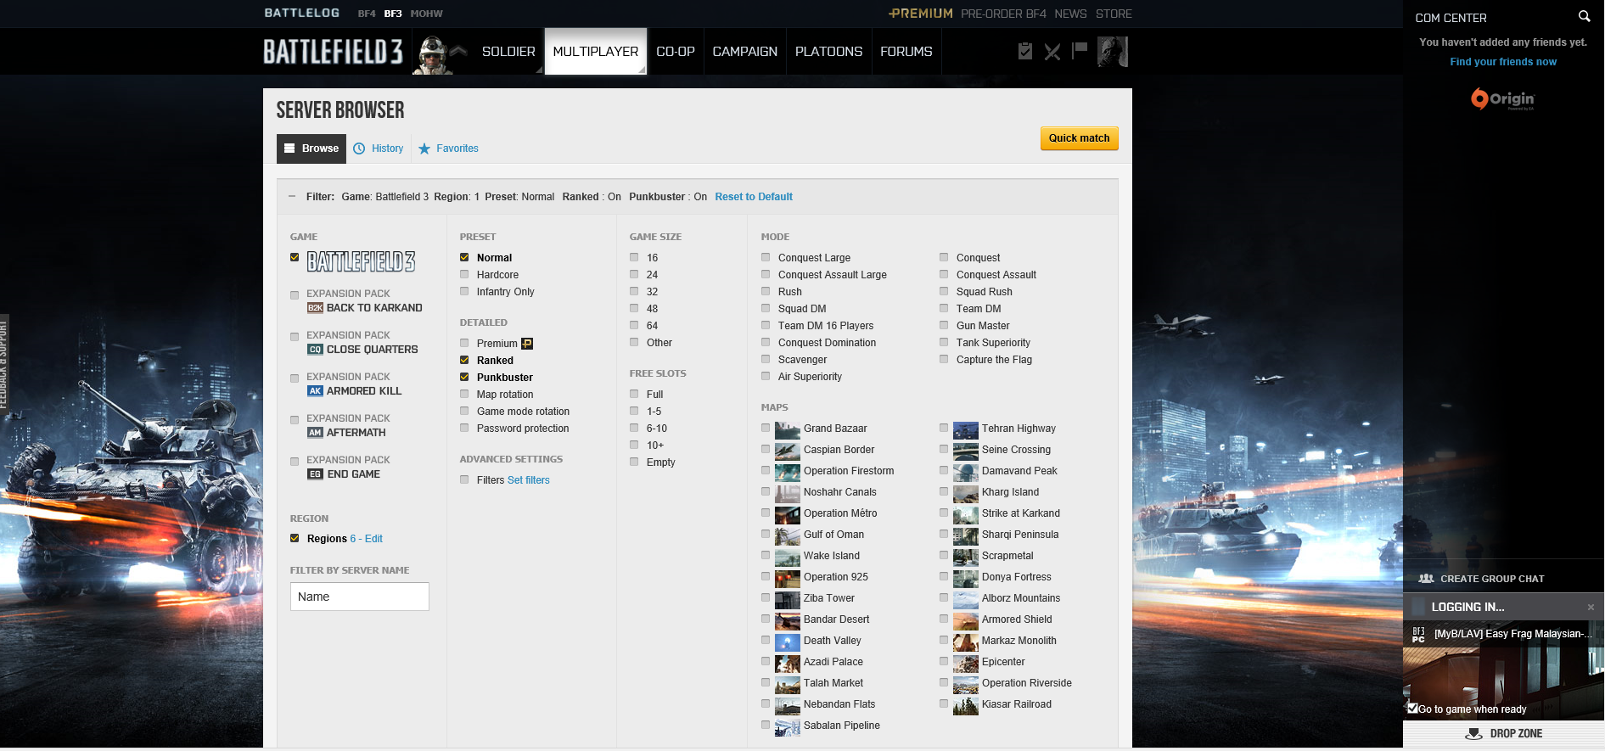Select the 64 game size checkbox

point(634,325)
